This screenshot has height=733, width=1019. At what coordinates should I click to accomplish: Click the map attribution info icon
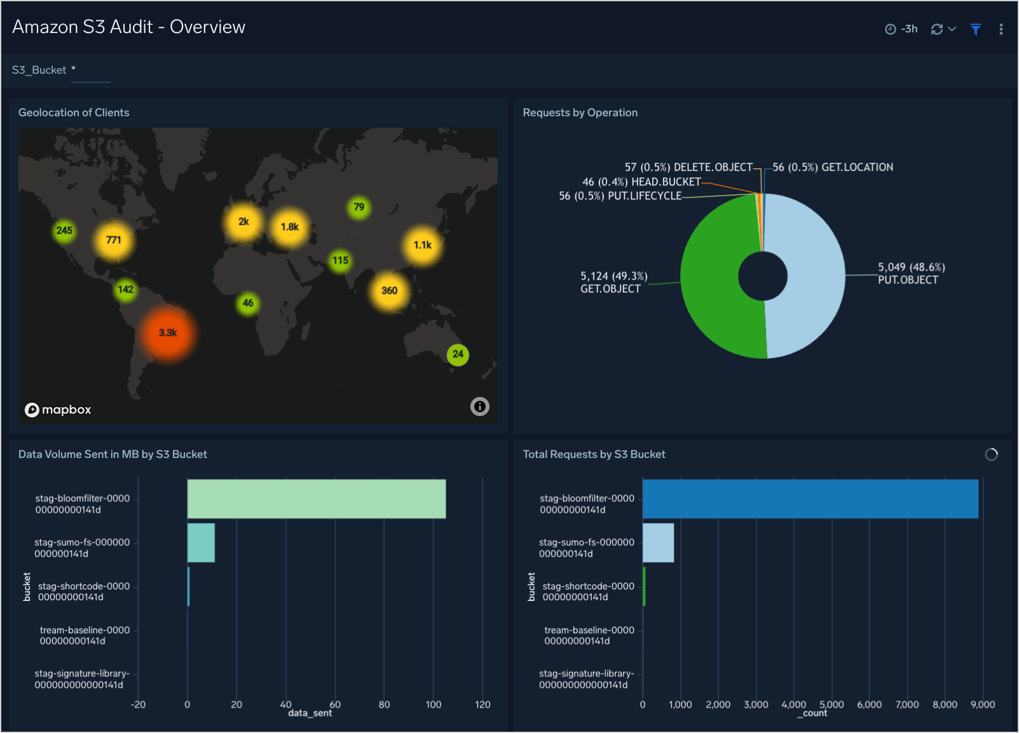pyautogui.click(x=480, y=407)
